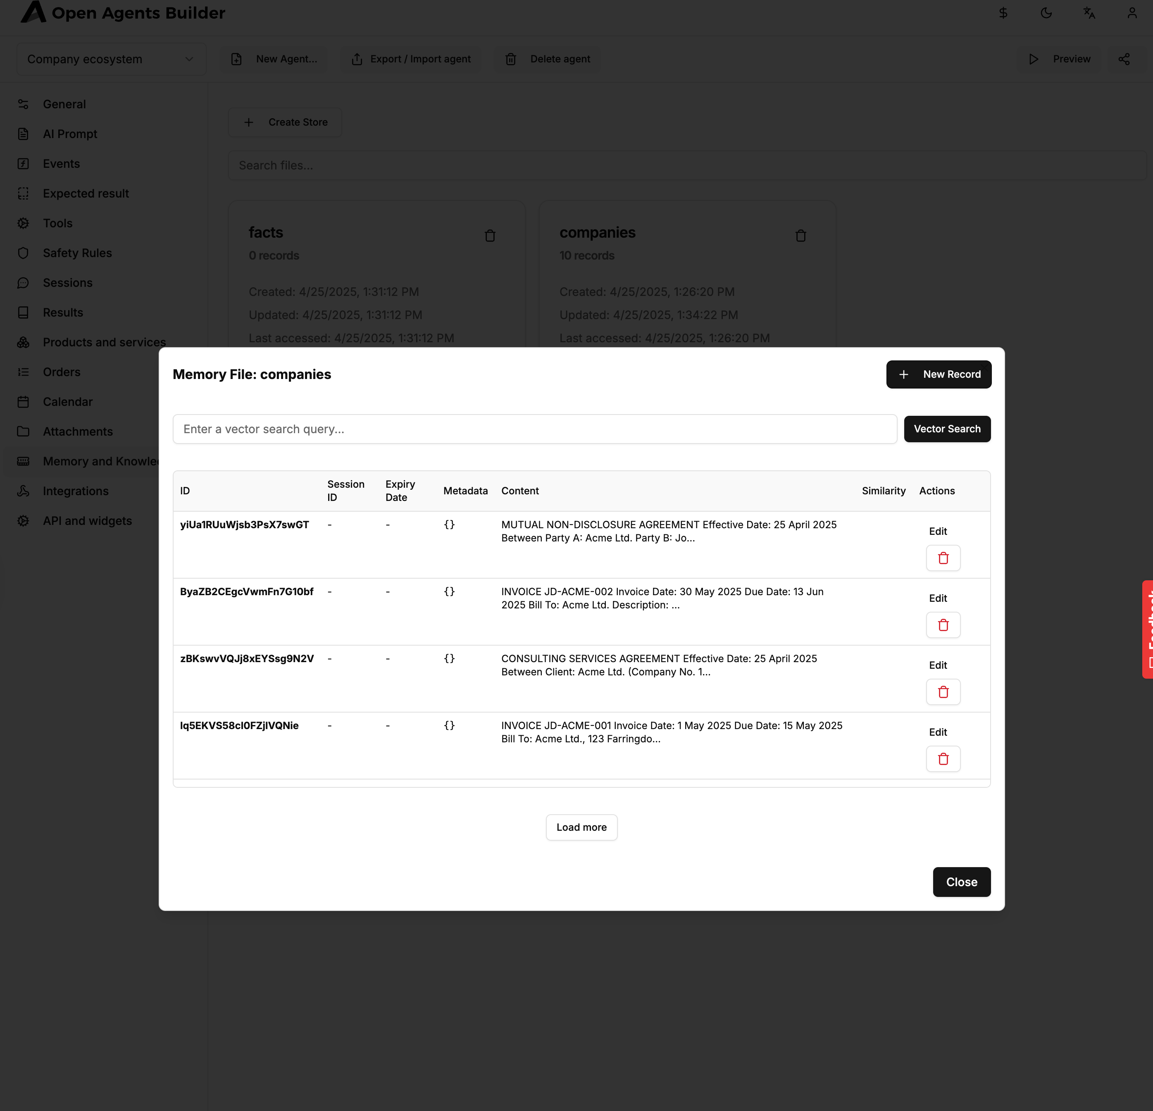This screenshot has width=1153, height=1111.
Task: Click the Results book icon
Action: (x=24, y=312)
